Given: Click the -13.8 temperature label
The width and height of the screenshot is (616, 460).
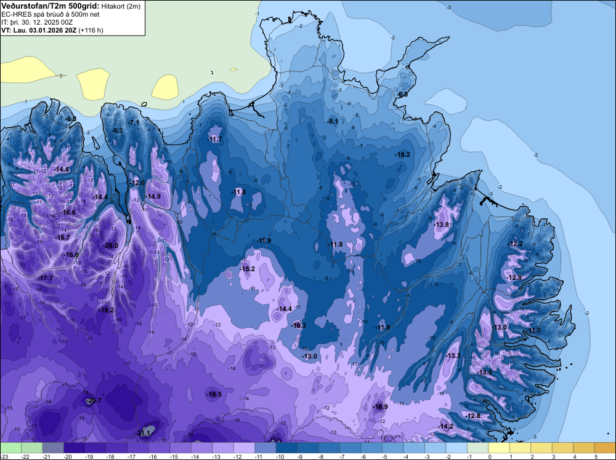Looking at the screenshot, I should point(441,224).
